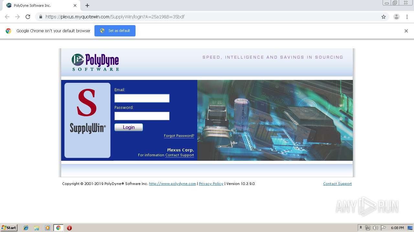Click the 6:08 PM clock
Image resolution: width=414 pixels, height=232 pixels.
coord(397,228)
